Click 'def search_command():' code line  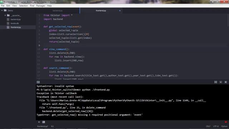pyautogui.click(x=58, y=68)
